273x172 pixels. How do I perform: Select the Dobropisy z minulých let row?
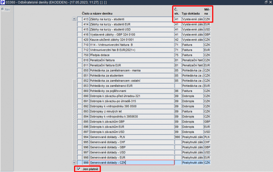point(132,111)
